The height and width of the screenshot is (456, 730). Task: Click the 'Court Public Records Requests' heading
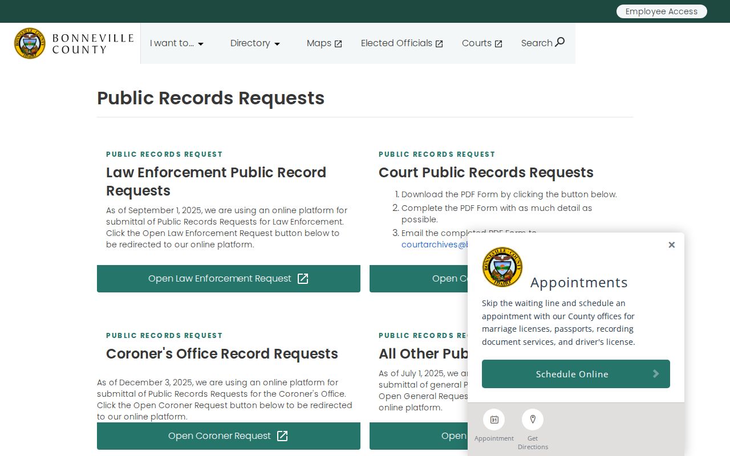486,172
